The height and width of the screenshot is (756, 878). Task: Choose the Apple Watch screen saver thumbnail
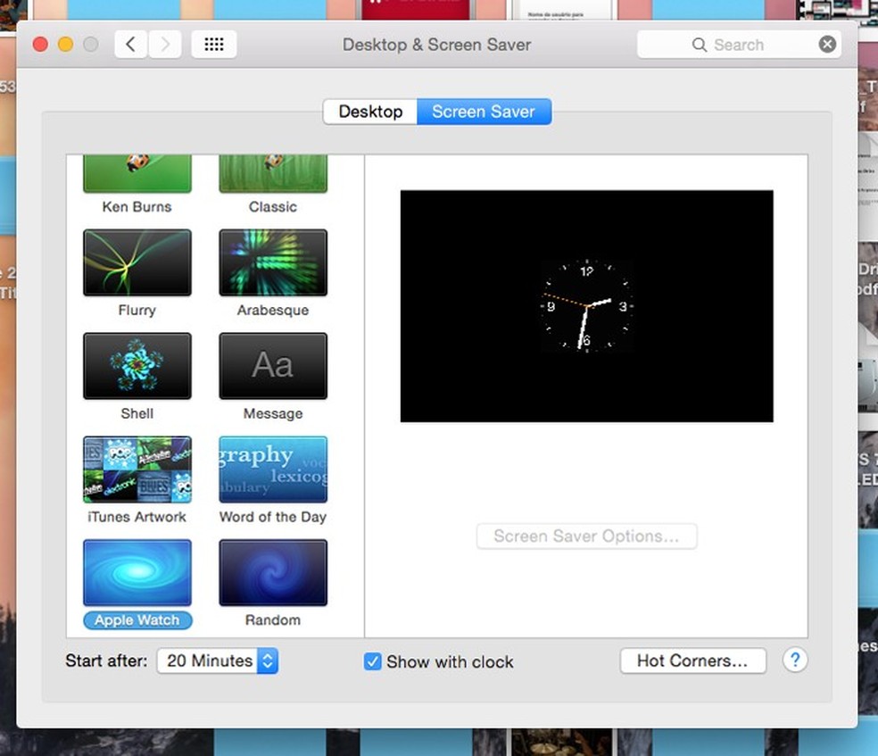click(x=137, y=573)
